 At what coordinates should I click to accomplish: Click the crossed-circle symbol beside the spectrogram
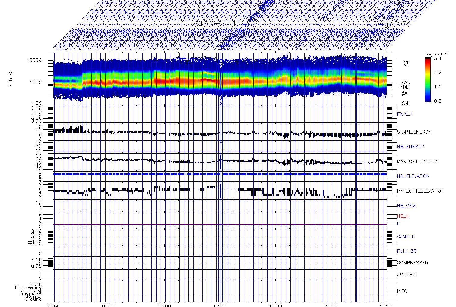pos(406,63)
